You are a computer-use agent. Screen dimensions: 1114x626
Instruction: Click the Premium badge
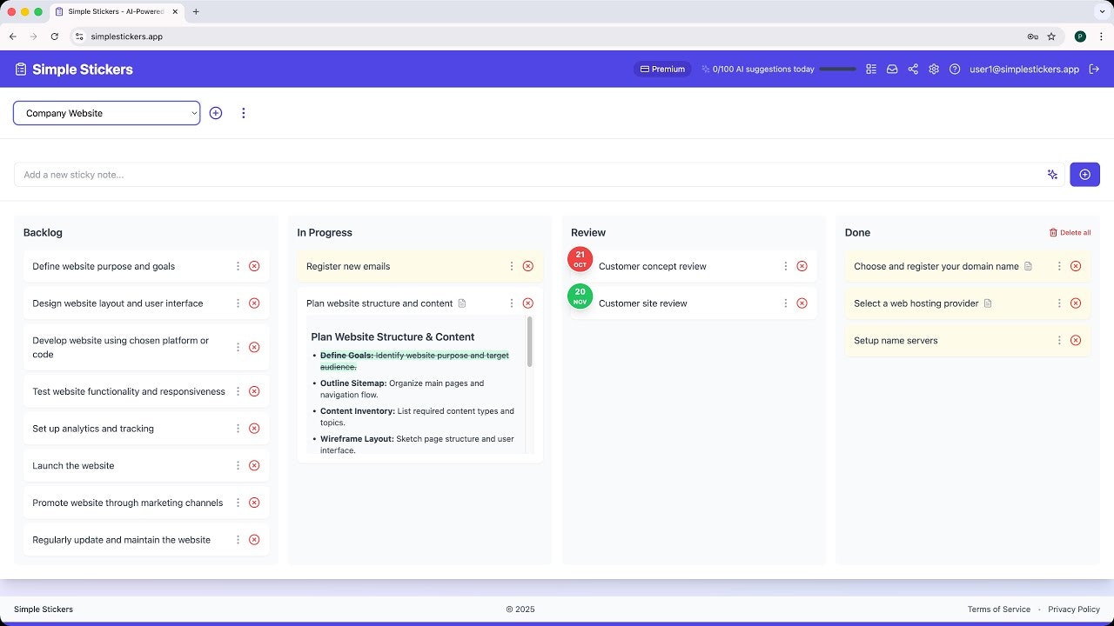662,69
